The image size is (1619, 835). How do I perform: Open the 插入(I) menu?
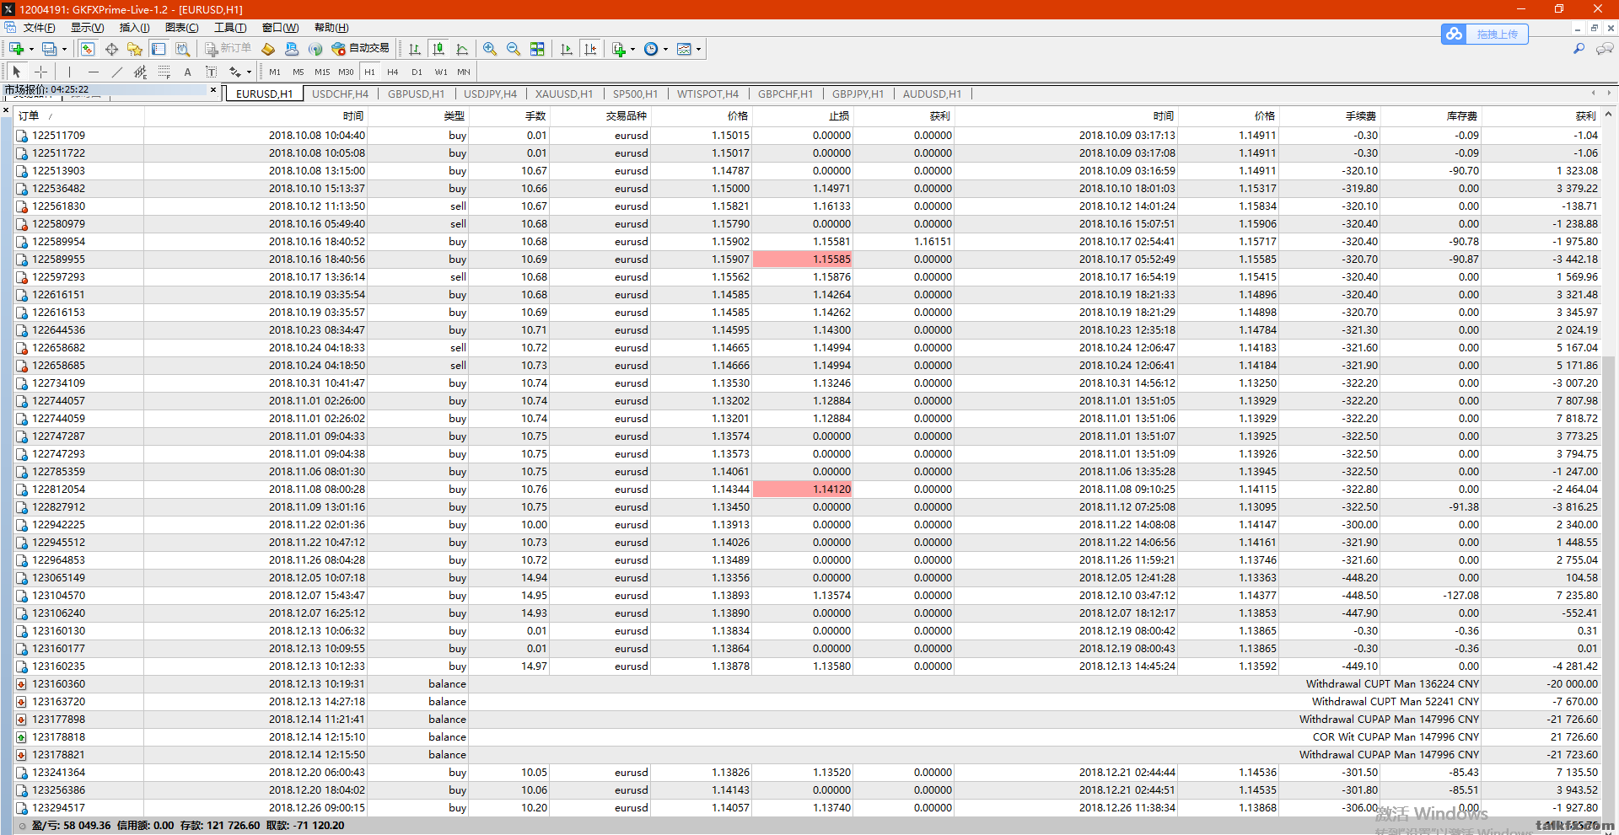[x=134, y=28]
